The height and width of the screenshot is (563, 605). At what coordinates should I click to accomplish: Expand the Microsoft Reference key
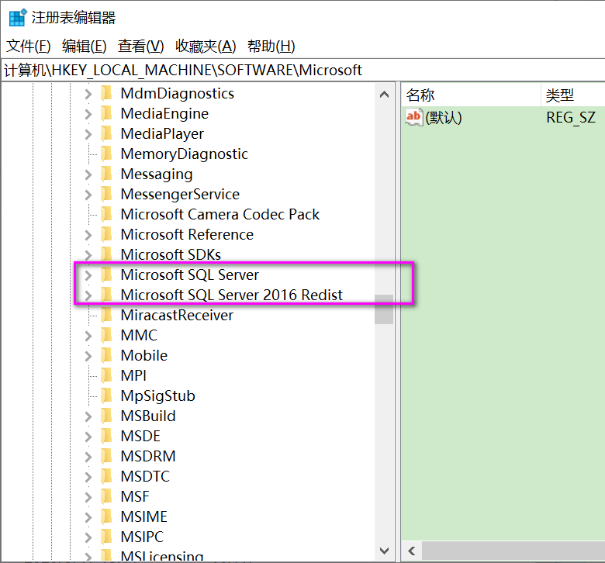[x=88, y=235]
